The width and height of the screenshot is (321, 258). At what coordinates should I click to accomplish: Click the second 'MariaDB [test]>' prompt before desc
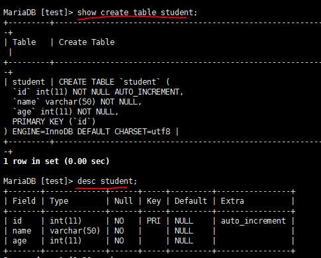pyautogui.click(x=38, y=181)
